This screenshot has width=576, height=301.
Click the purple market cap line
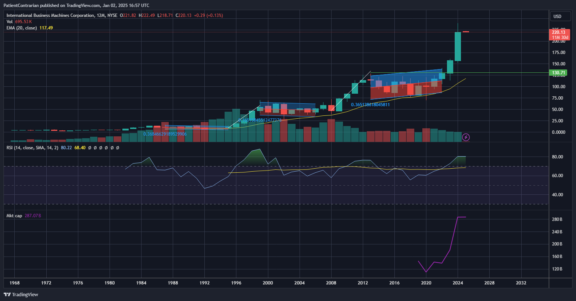[x=442, y=244]
